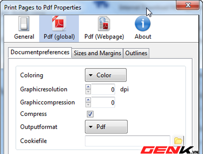Expand the Coloring dropdown set to Color
203x154 pixels.
click(106, 75)
